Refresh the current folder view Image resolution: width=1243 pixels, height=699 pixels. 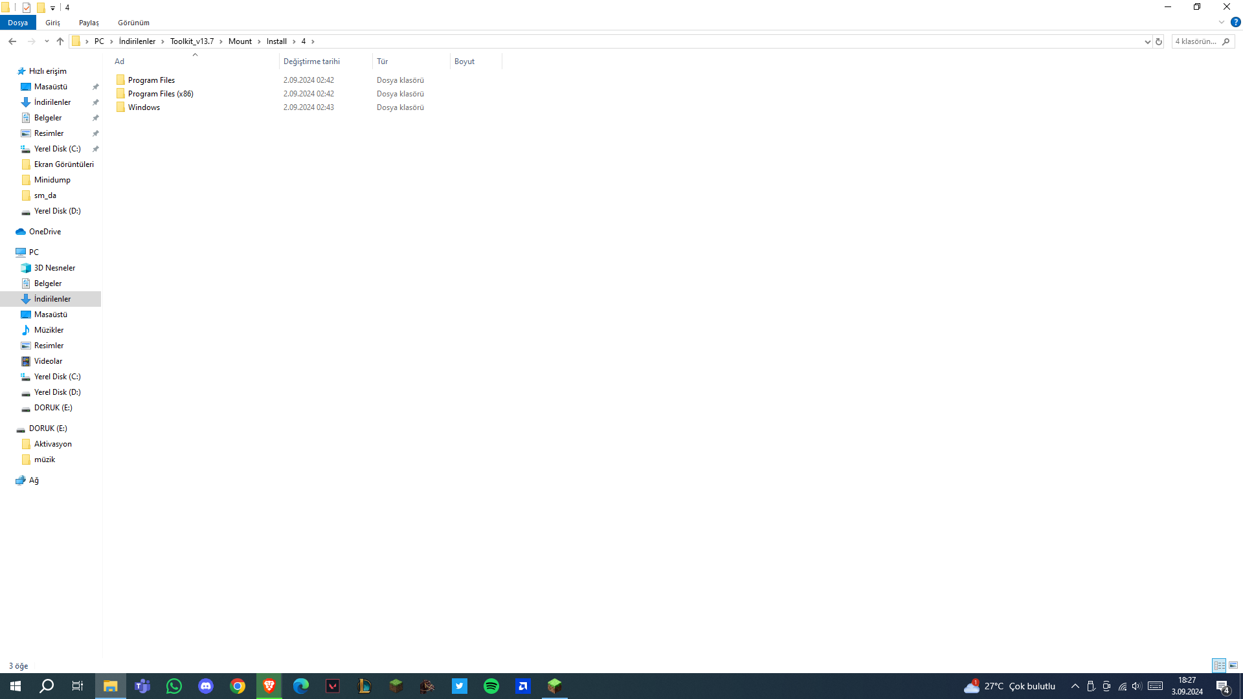click(1159, 41)
